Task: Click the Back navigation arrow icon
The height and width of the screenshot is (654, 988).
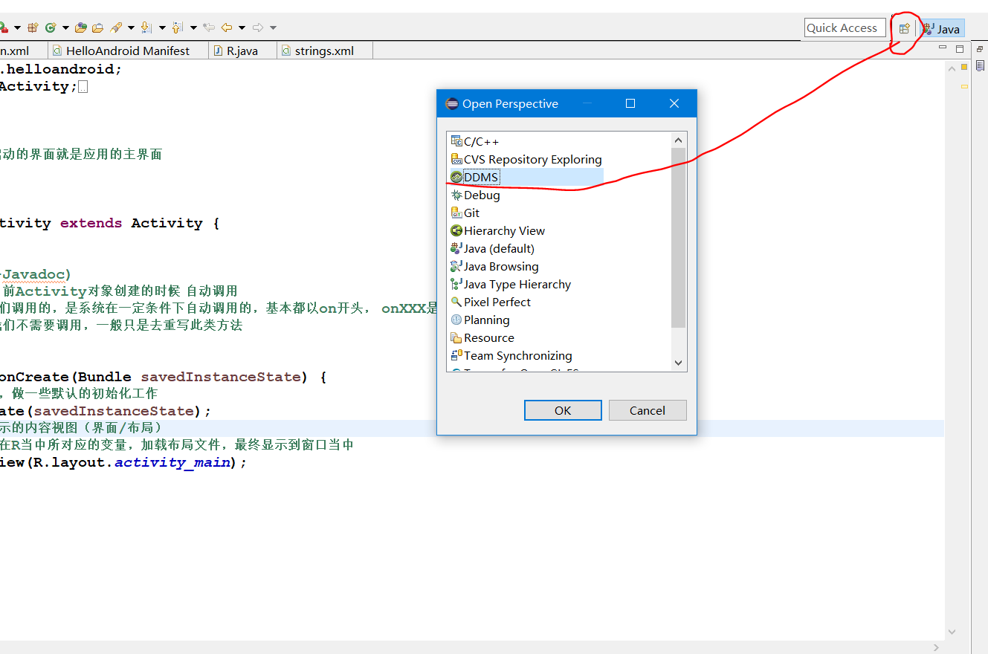Action: click(227, 27)
